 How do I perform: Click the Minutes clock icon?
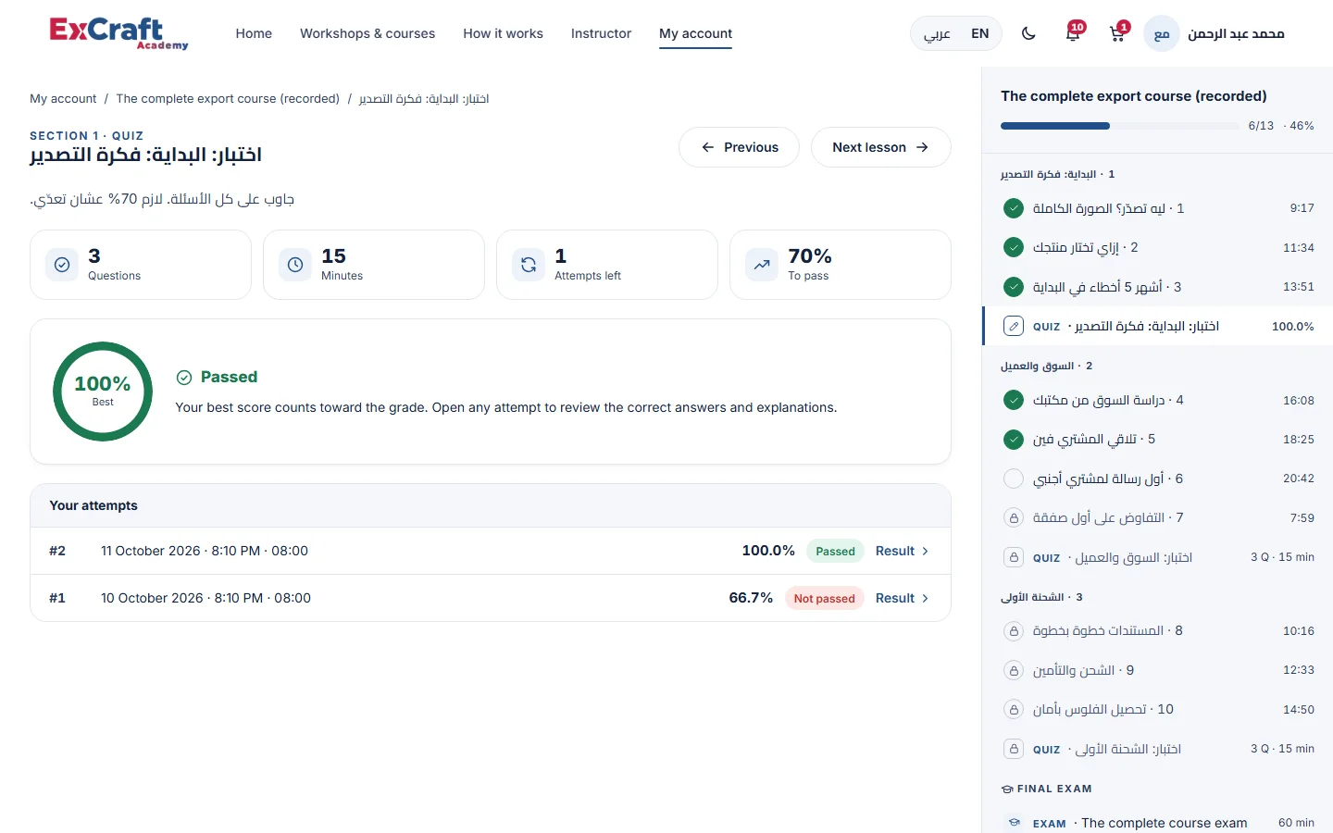coord(295,265)
